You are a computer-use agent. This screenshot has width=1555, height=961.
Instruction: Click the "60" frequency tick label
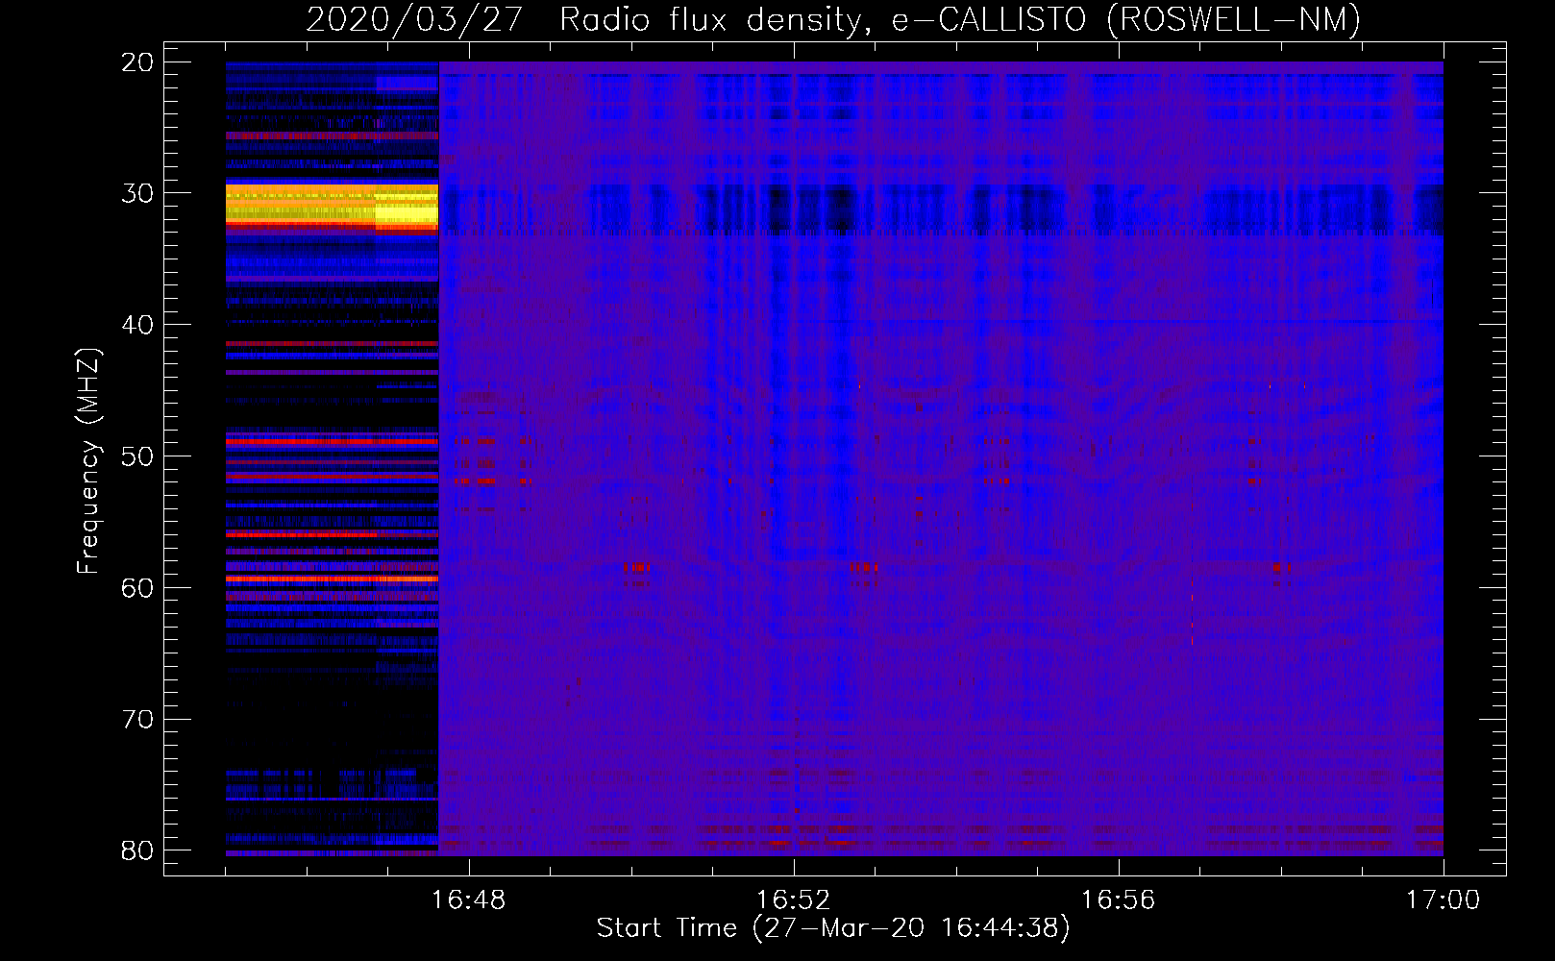pos(137,588)
